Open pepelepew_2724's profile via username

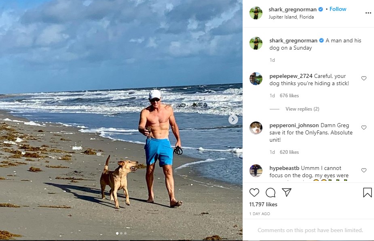291,76
